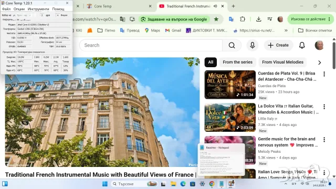Toggle the bookmark star for this page
The height and width of the screenshot is (189, 336).
point(216,19)
